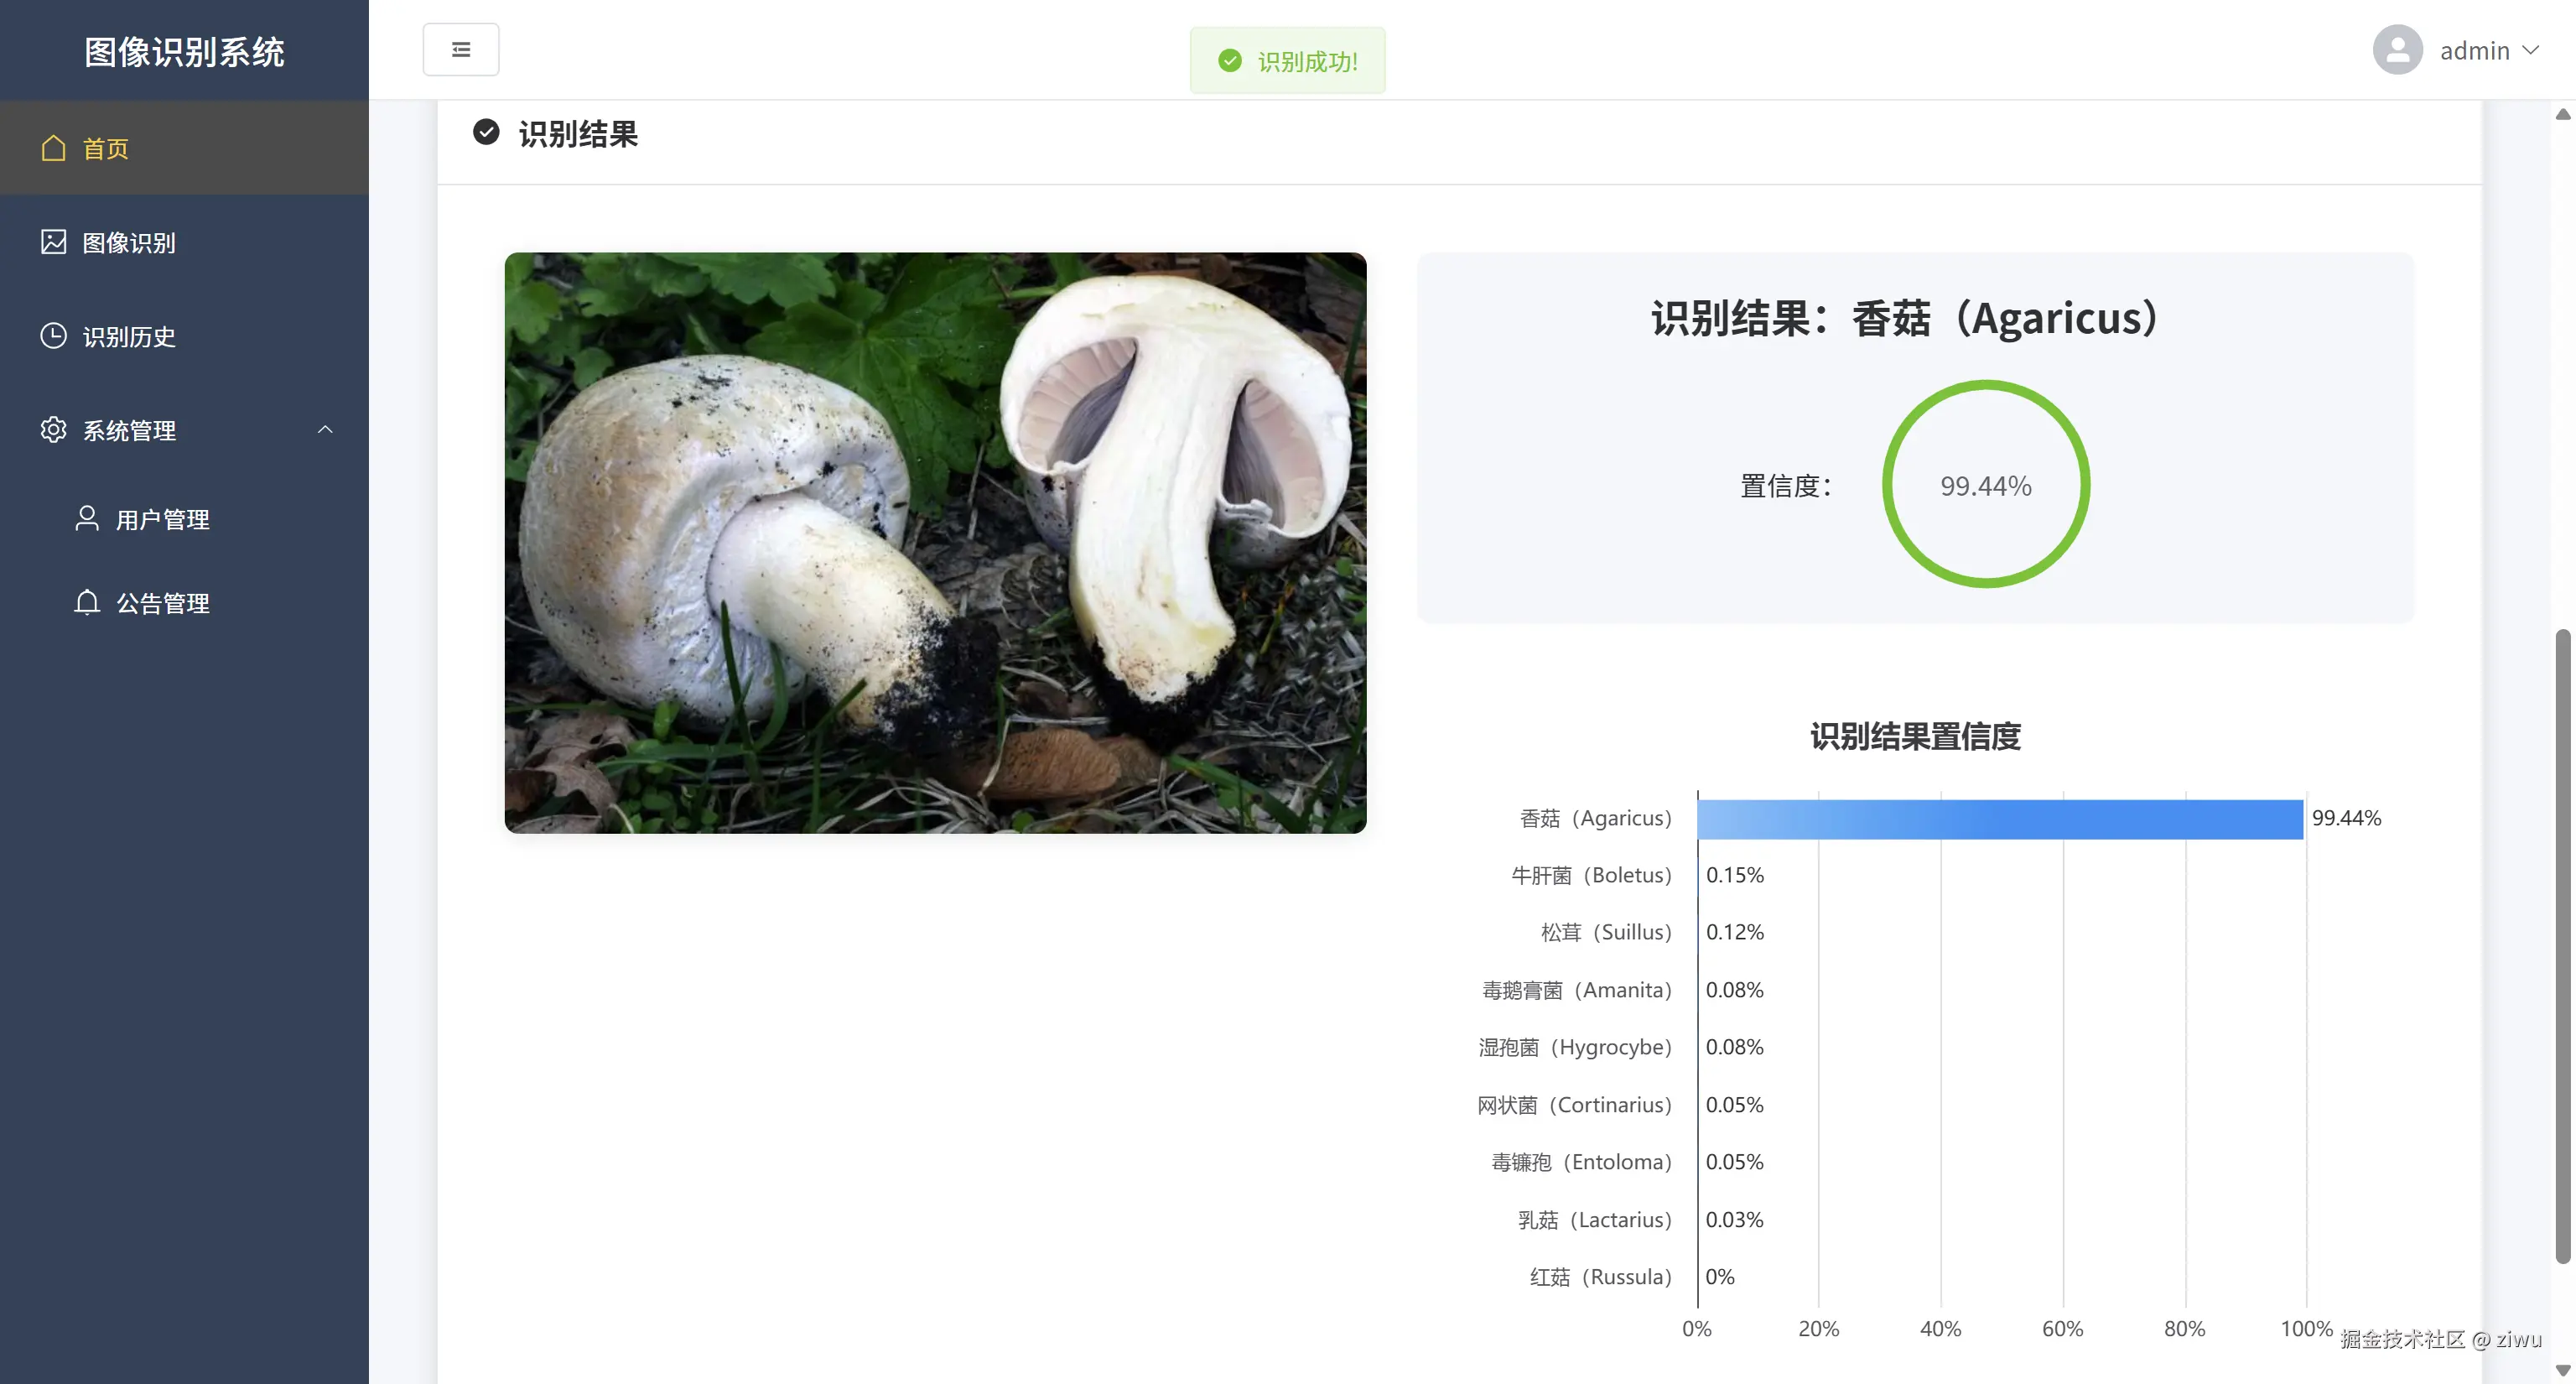Open 用户管理 page
This screenshot has width=2576, height=1384.
coord(162,518)
